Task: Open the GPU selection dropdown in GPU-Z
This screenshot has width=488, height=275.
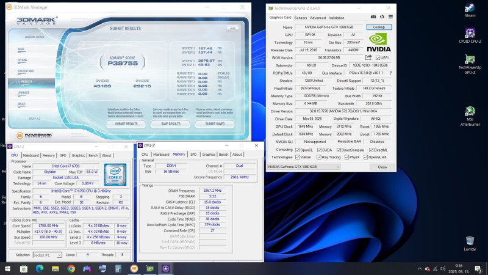Action: click(304, 167)
